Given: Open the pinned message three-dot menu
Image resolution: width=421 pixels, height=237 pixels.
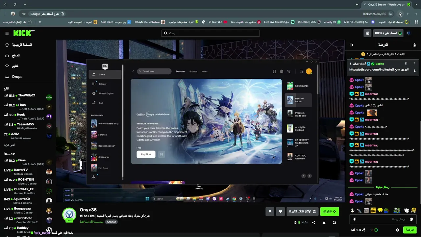Looking at the screenshot, I should click(x=414, y=64).
